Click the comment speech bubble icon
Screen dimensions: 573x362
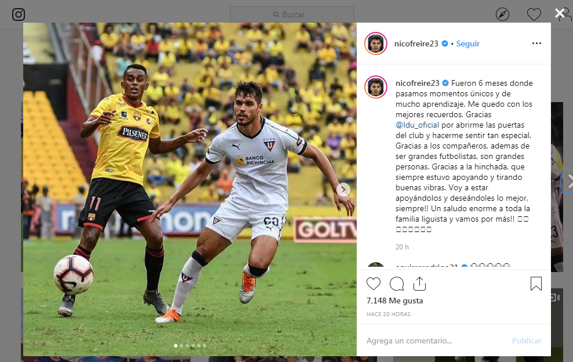click(397, 284)
